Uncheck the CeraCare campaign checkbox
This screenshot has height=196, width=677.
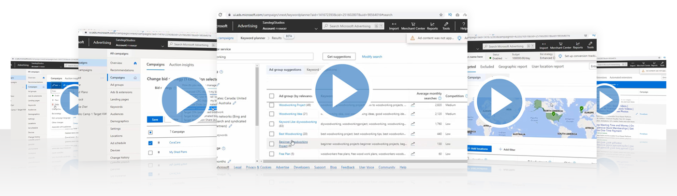click(x=150, y=143)
